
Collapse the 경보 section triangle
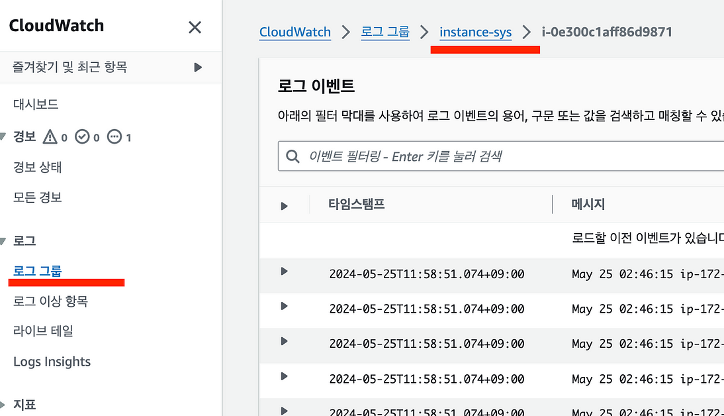click(3, 136)
